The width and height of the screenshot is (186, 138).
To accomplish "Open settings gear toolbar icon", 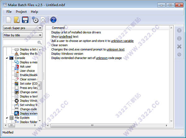I will point(35,20).
